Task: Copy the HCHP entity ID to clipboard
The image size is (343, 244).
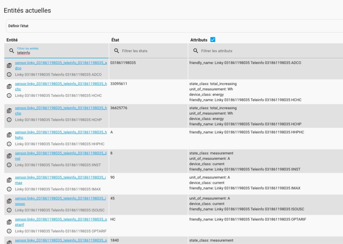Action: pyautogui.click(x=9, y=110)
